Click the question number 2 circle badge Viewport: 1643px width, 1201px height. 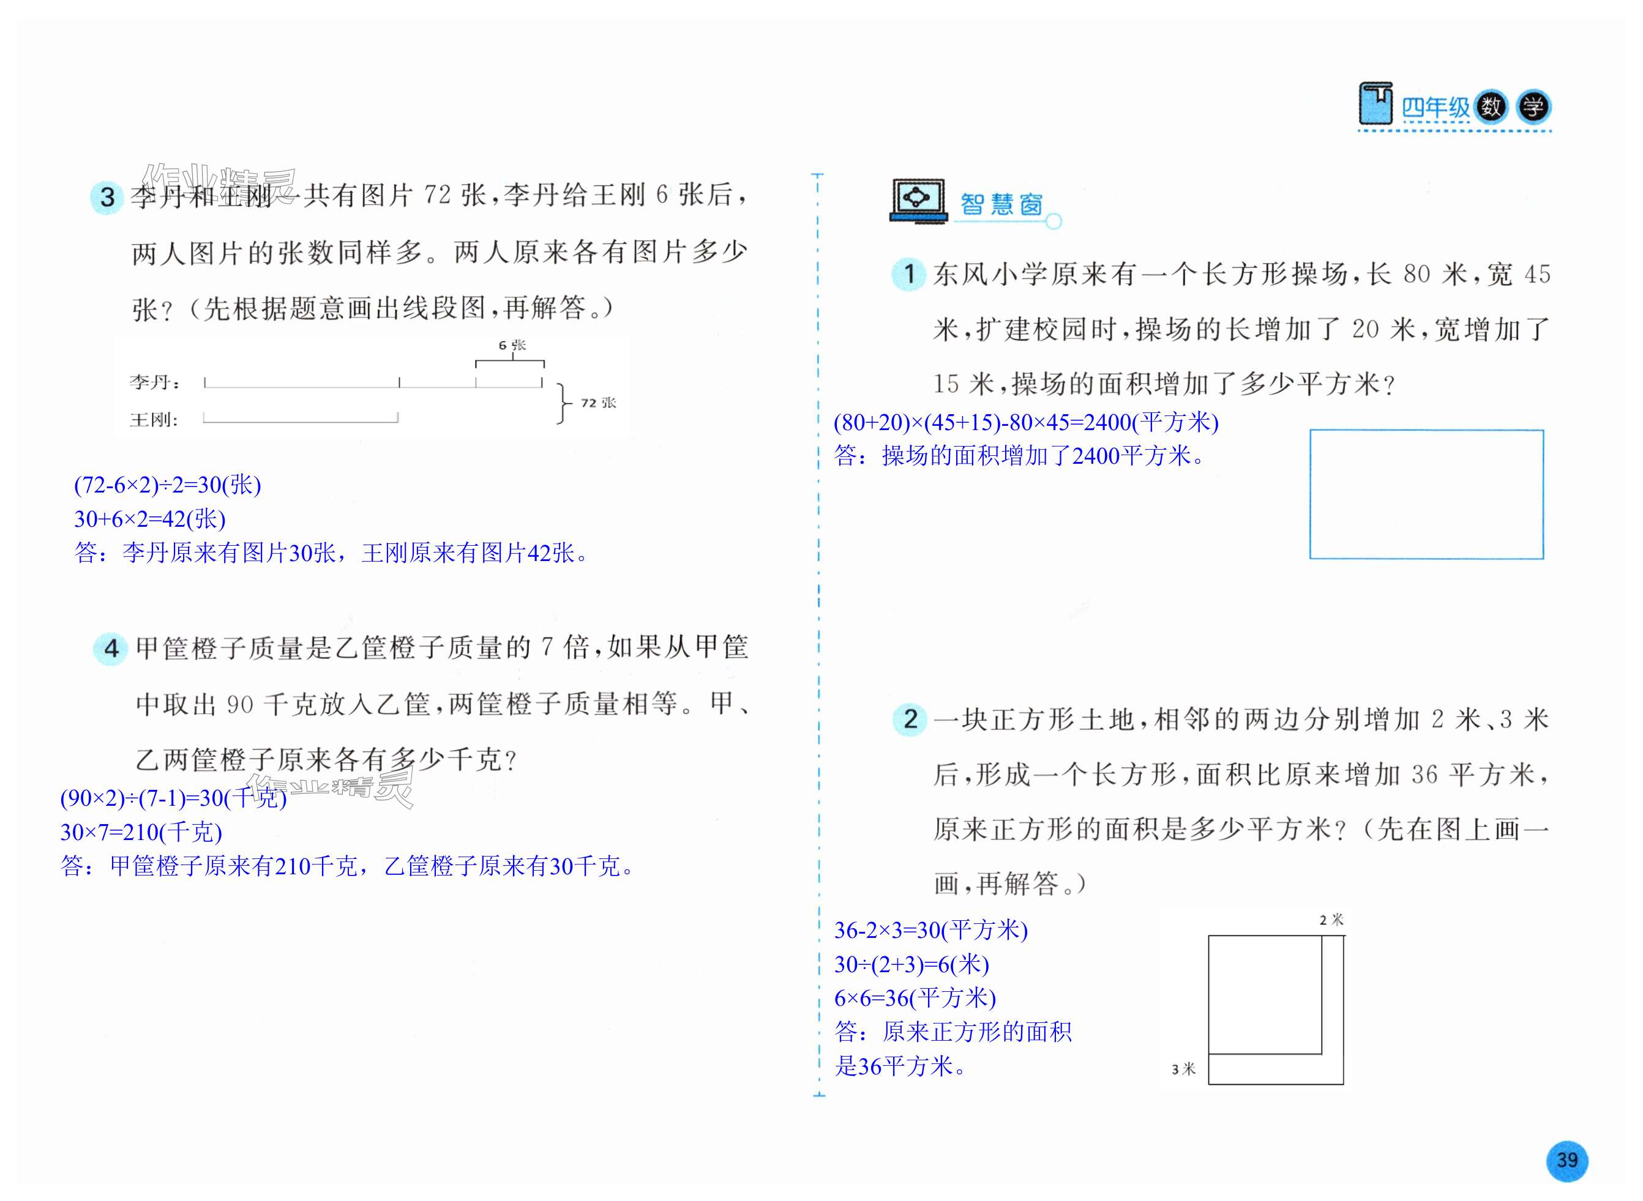(910, 719)
